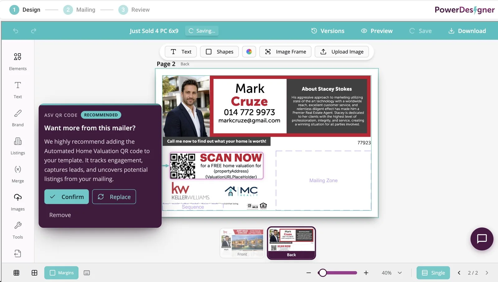Show the fine grid overlay
Image resolution: width=498 pixels, height=282 pixels.
(x=16, y=273)
